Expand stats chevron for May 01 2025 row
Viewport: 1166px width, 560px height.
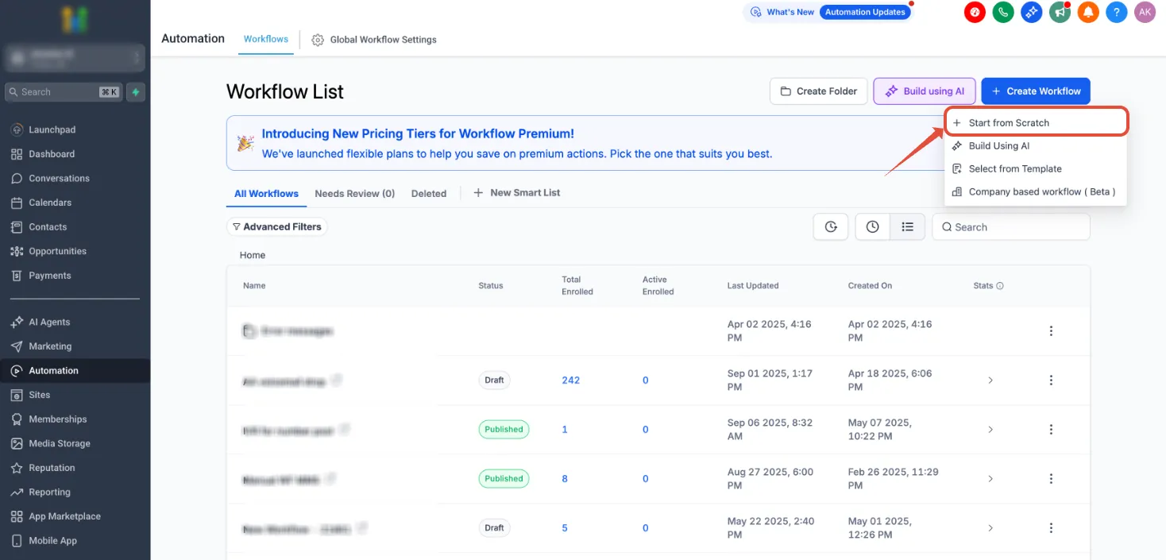point(990,528)
